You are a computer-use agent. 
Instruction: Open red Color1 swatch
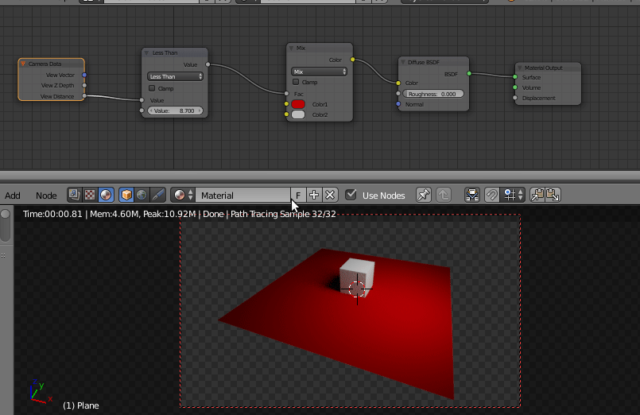point(298,104)
